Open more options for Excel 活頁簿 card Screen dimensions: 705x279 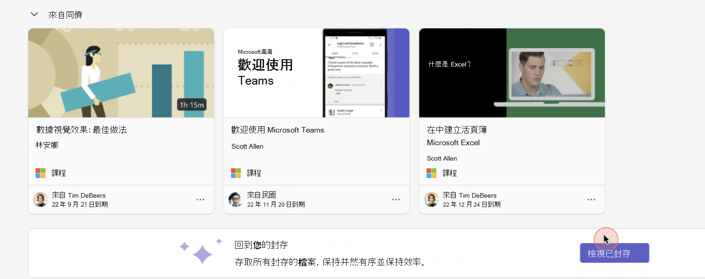(591, 199)
